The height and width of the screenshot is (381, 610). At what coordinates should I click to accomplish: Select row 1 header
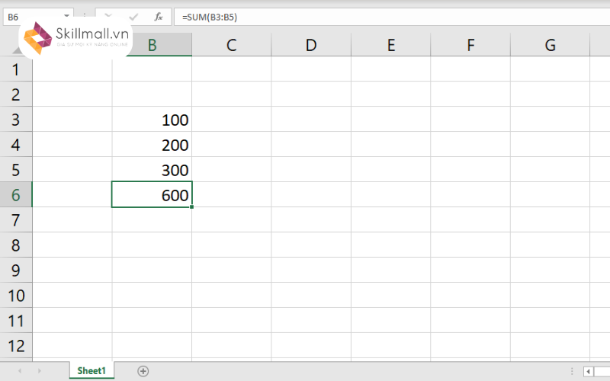pos(16,69)
